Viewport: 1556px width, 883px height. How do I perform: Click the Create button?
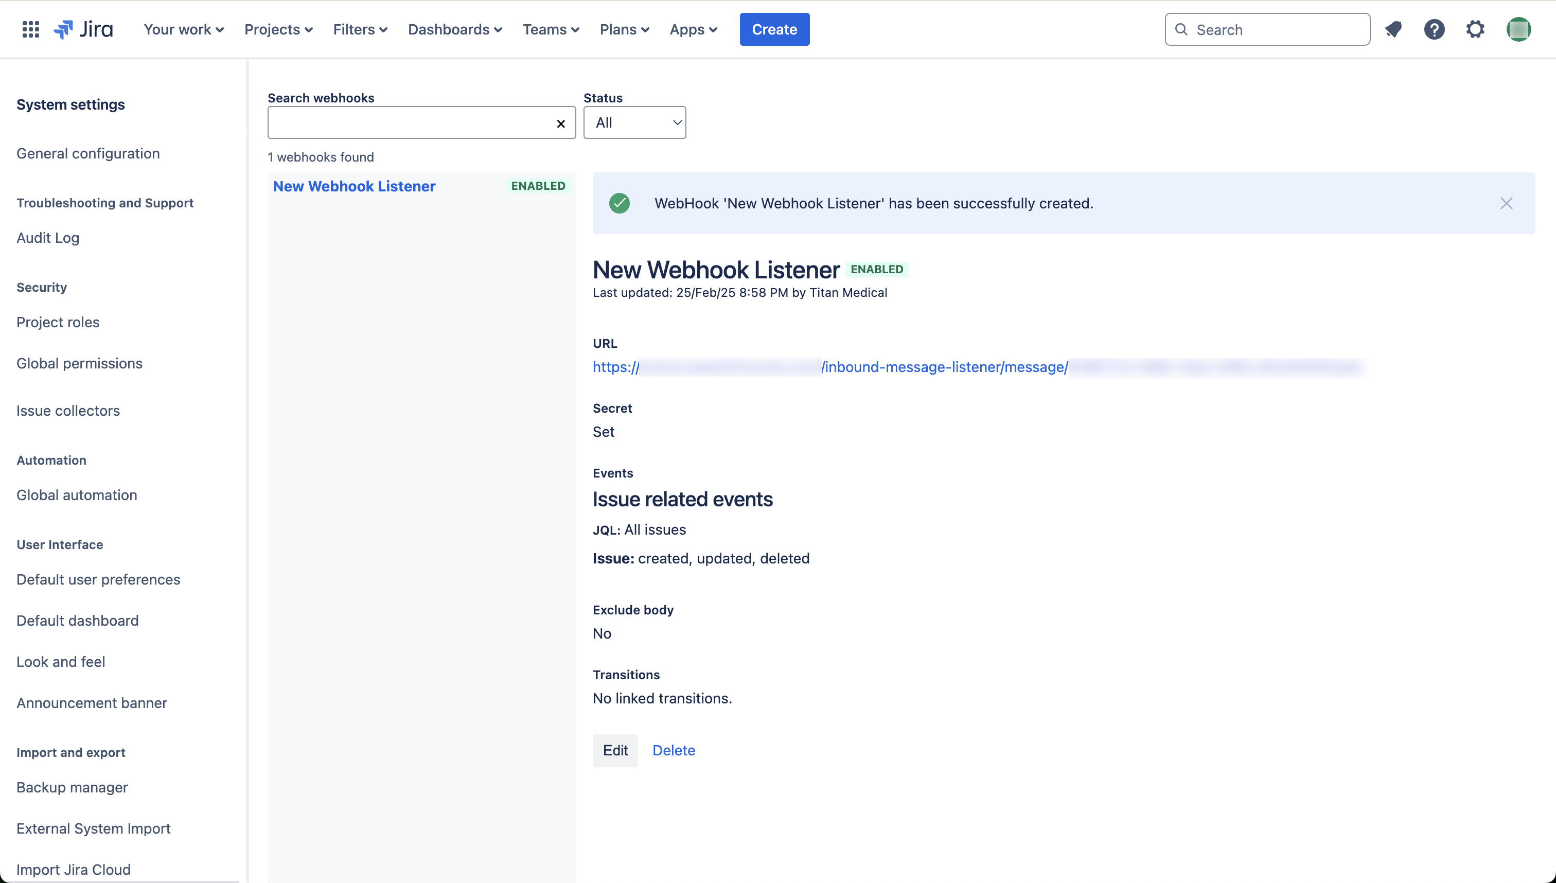coord(774,29)
